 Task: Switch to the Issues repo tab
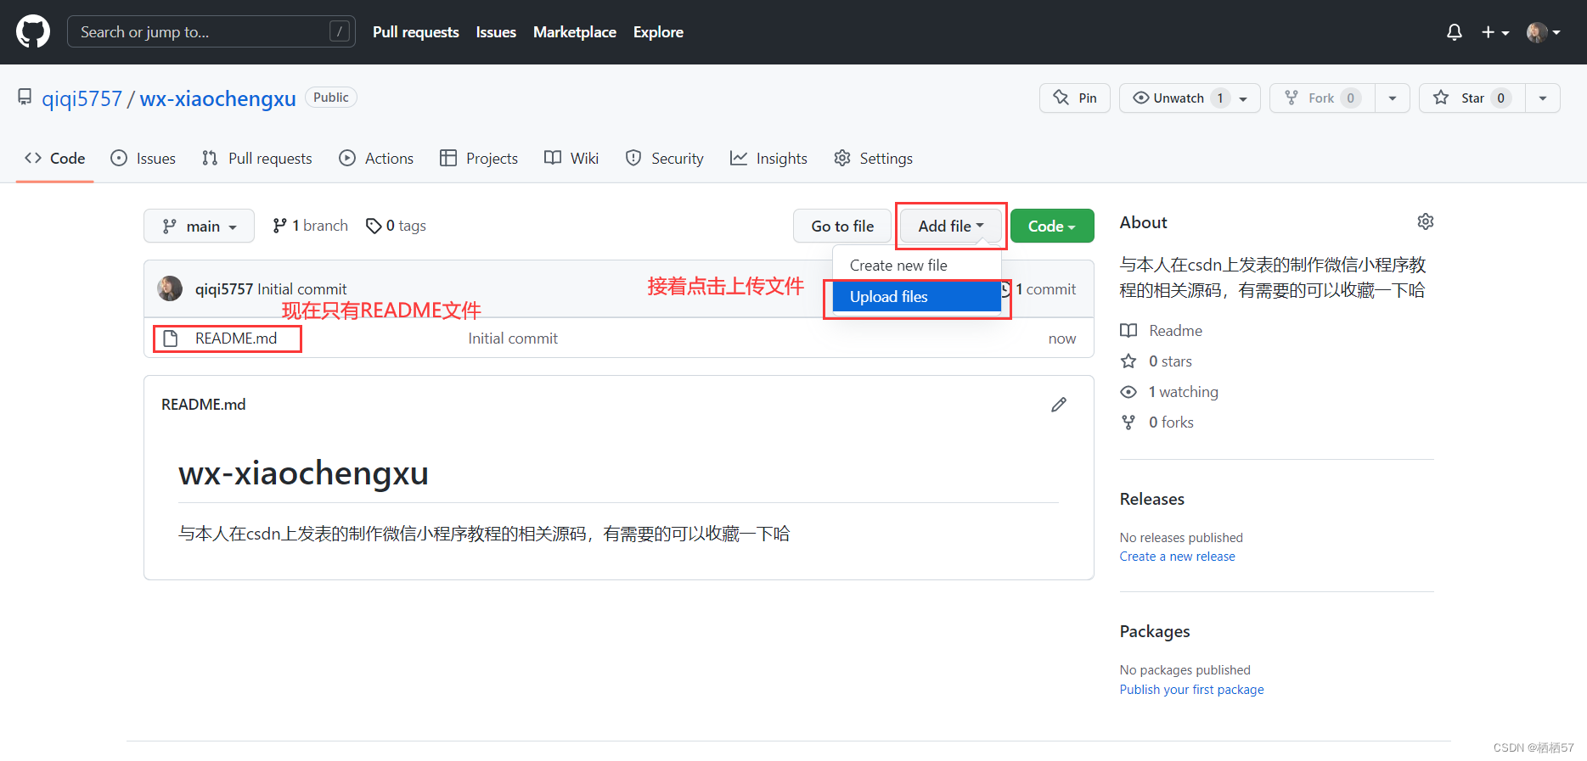click(x=144, y=159)
